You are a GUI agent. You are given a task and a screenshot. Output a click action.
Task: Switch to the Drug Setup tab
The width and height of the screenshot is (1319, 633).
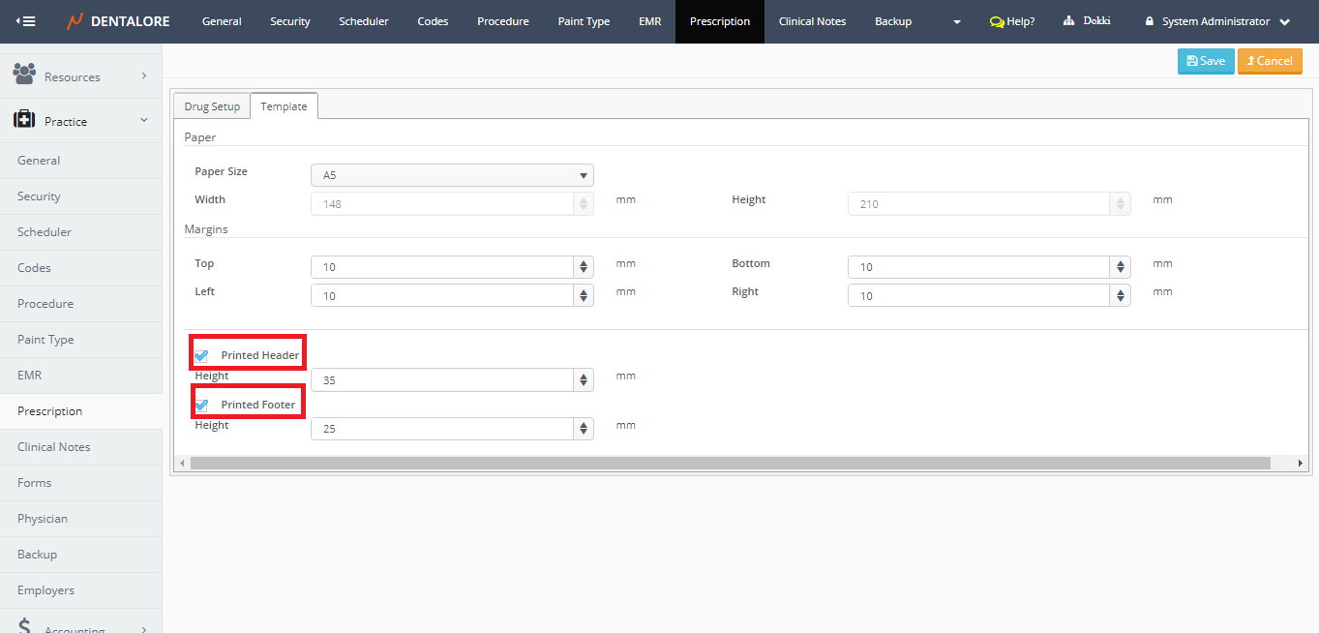[x=212, y=106]
